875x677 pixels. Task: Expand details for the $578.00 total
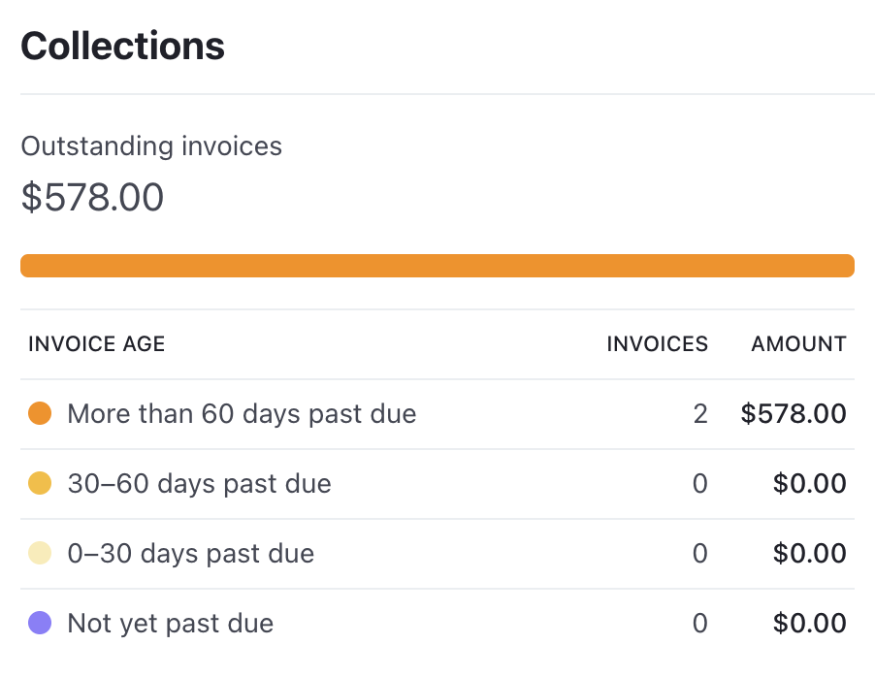[91, 197]
